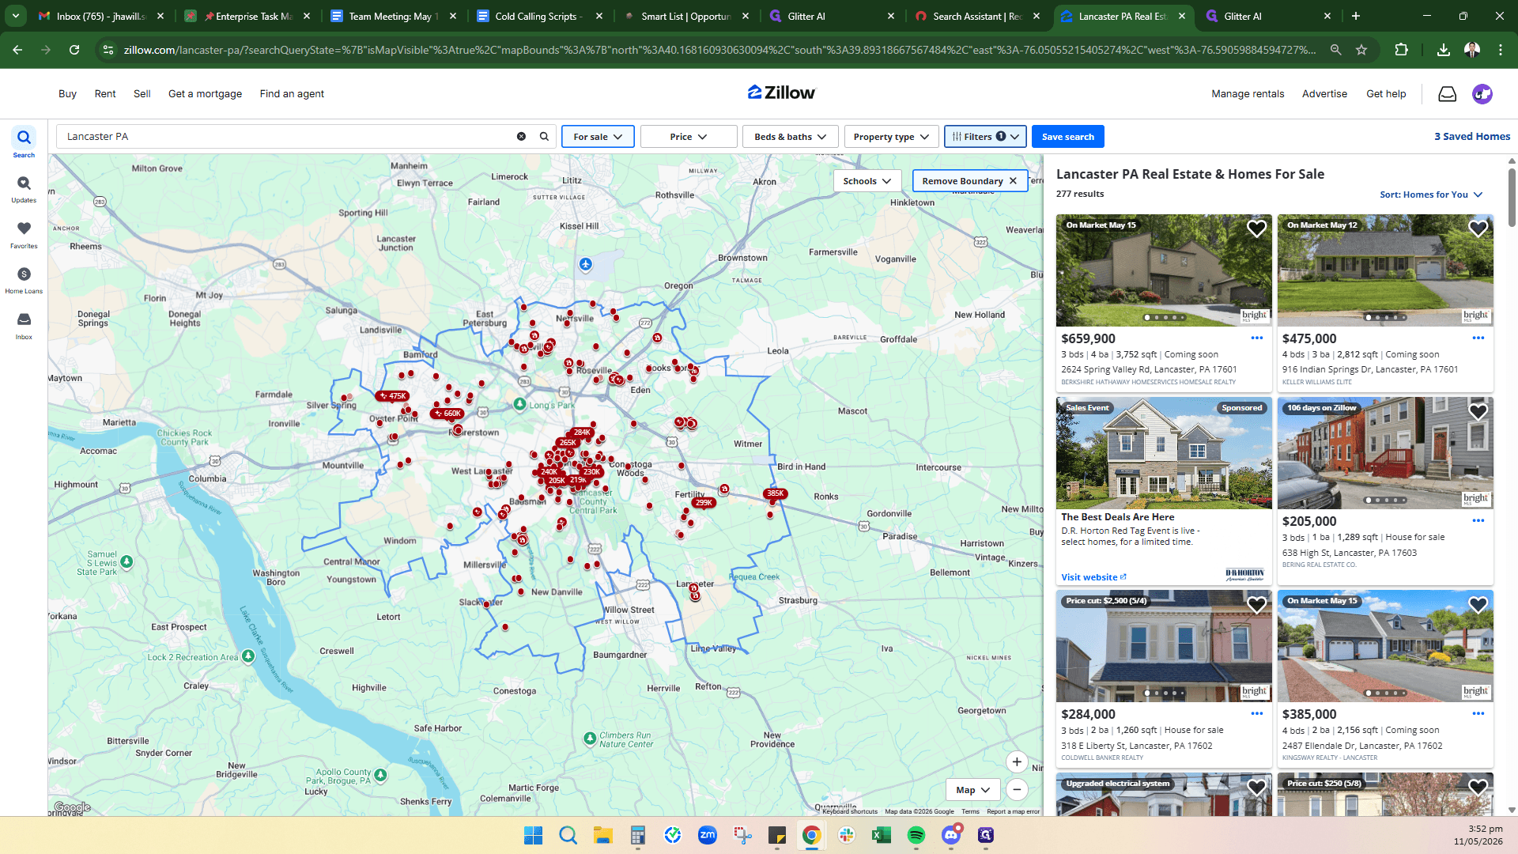1518x854 pixels.
Task: Zoom out on the map
Action: [x=1017, y=790]
